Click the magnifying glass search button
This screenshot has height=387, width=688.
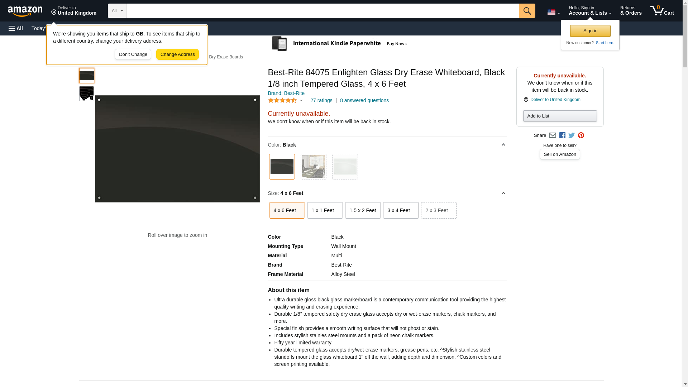tap(527, 11)
